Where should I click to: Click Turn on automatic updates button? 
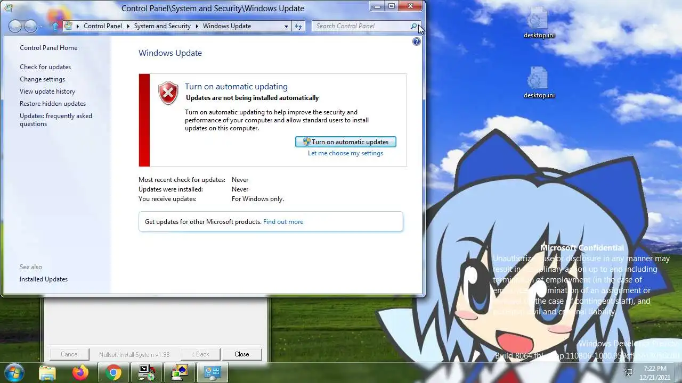[x=346, y=142]
